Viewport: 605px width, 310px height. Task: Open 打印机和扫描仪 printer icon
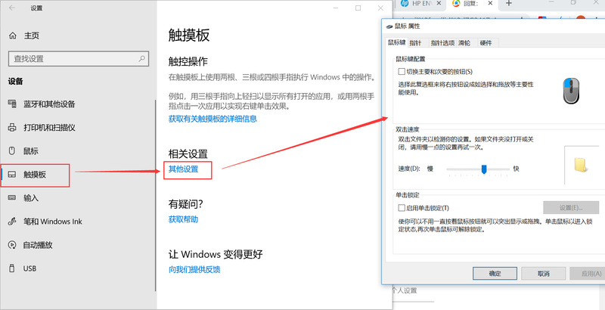pos(11,127)
